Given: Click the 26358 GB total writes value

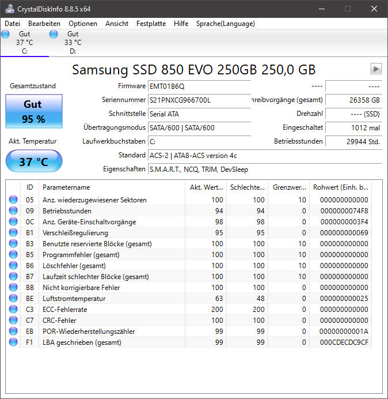Looking at the screenshot, I should (353, 100).
